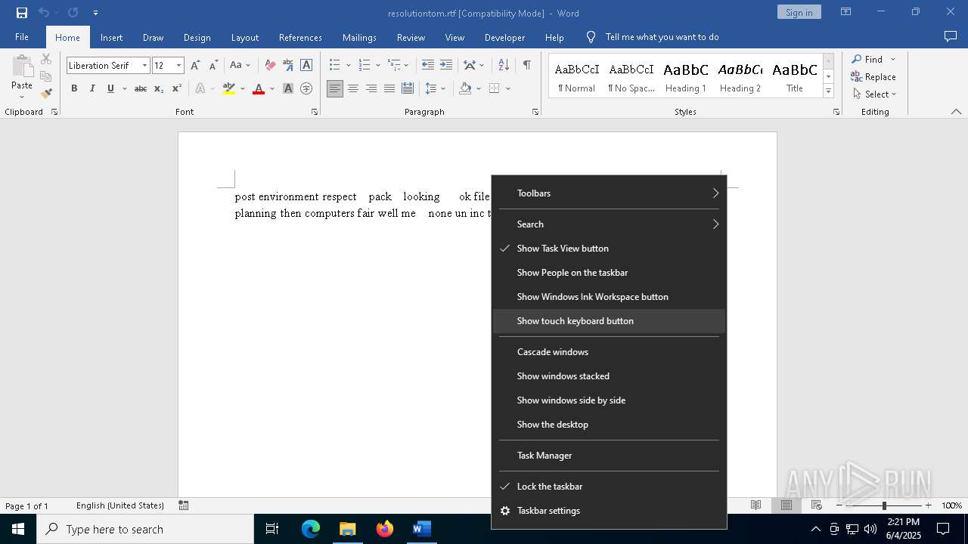Uncheck Lock the taskbar
This screenshot has width=968, height=544.
(609, 486)
